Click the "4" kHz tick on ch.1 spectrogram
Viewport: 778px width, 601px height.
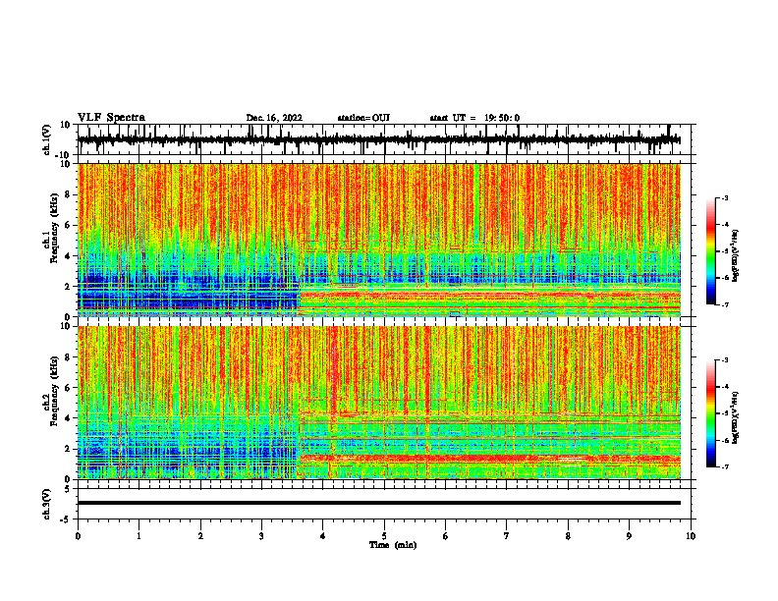[68, 256]
